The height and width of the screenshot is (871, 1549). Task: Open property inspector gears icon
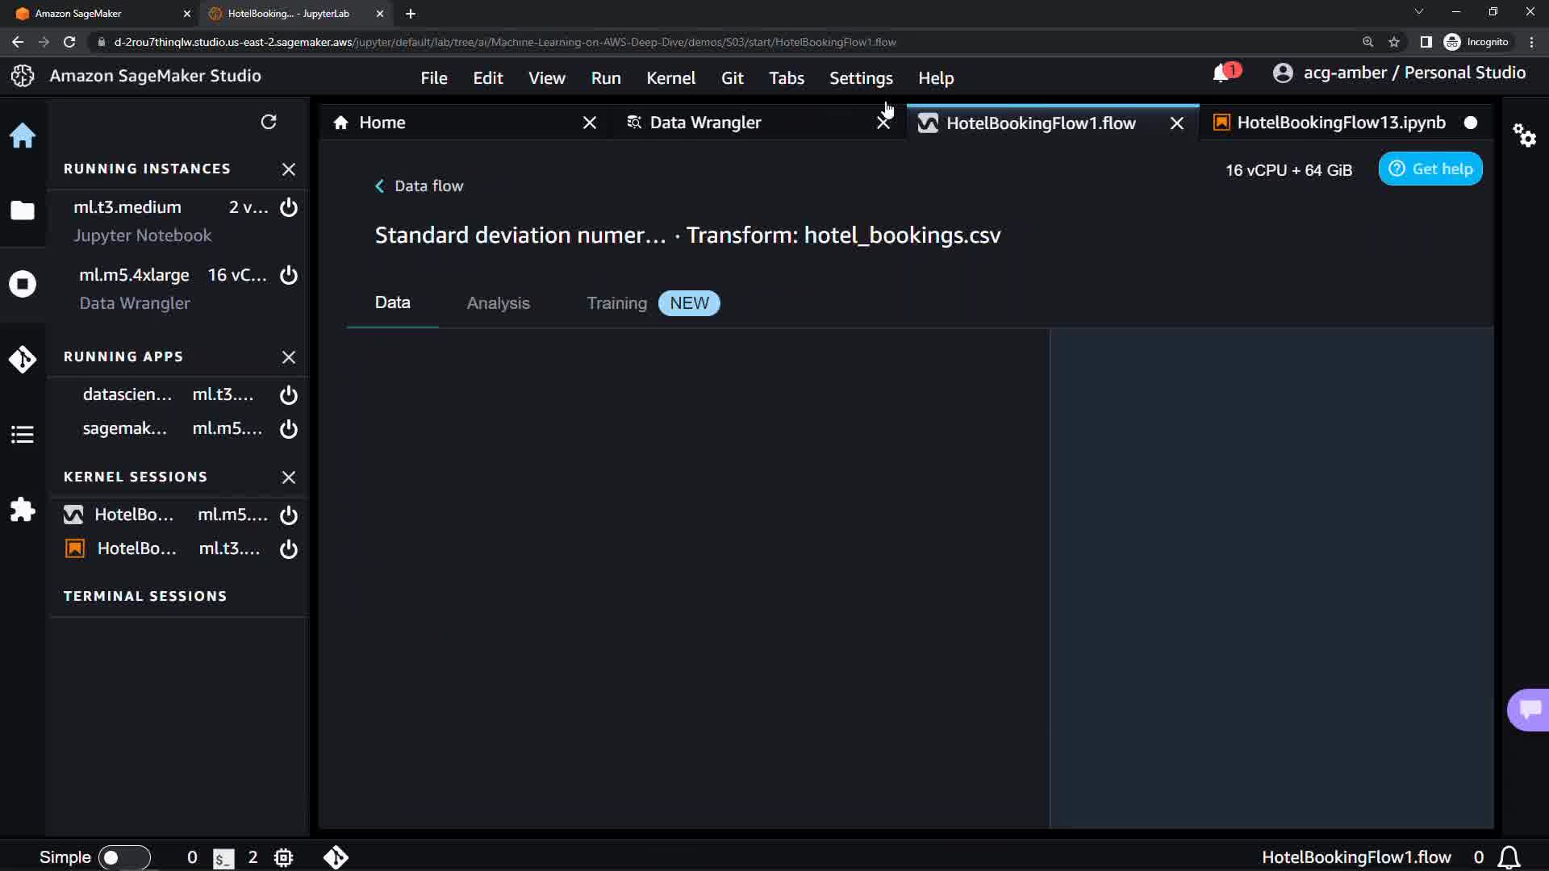(1524, 135)
